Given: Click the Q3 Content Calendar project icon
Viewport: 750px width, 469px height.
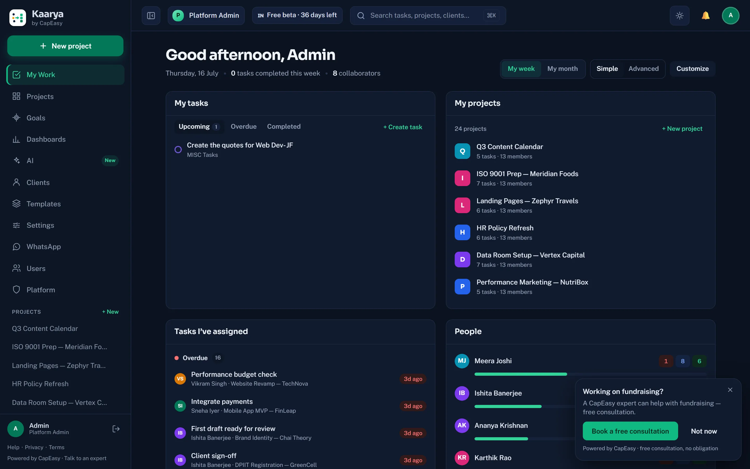Looking at the screenshot, I should [x=463, y=151].
